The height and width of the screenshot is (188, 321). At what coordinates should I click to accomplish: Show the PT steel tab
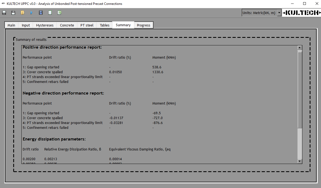[87, 25]
